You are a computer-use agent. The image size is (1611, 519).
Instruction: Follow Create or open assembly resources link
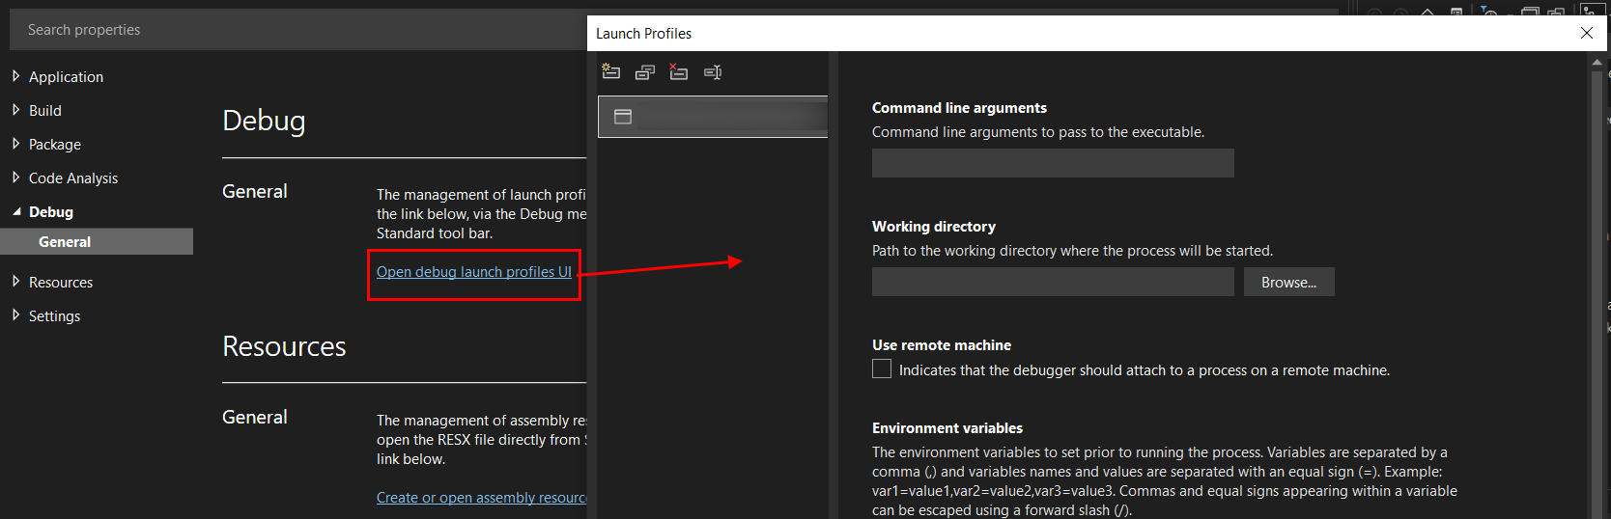tap(481, 498)
